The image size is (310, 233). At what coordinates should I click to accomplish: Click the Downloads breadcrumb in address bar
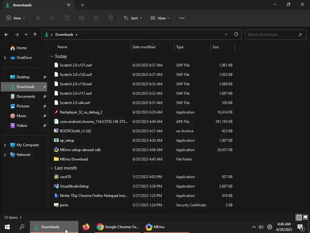coord(64,35)
